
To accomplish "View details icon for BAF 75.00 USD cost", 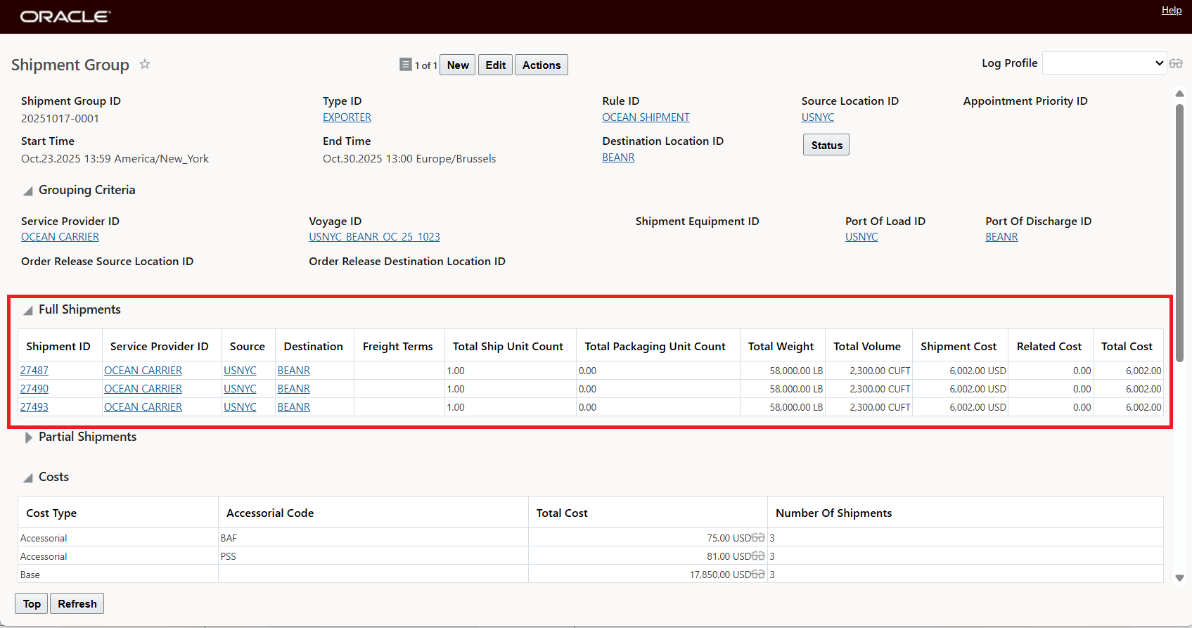I will click(758, 538).
